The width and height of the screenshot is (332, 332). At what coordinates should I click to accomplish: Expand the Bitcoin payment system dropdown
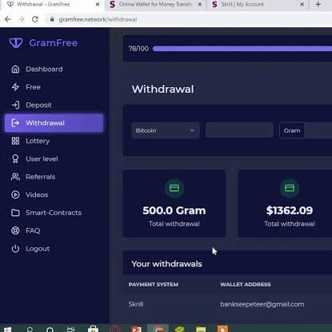coord(166,130)
